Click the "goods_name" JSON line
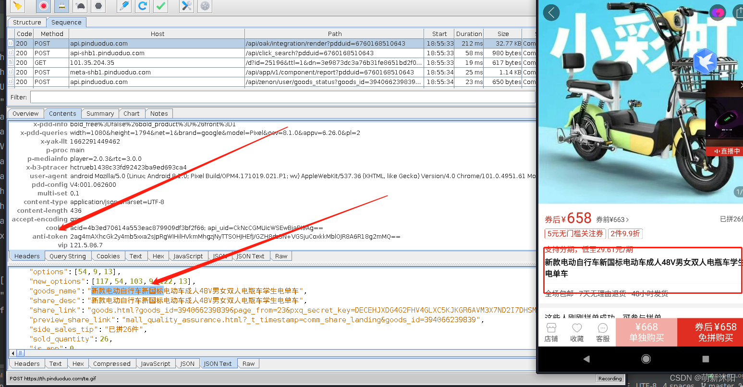The image size is (743, 387). point(168,291)
